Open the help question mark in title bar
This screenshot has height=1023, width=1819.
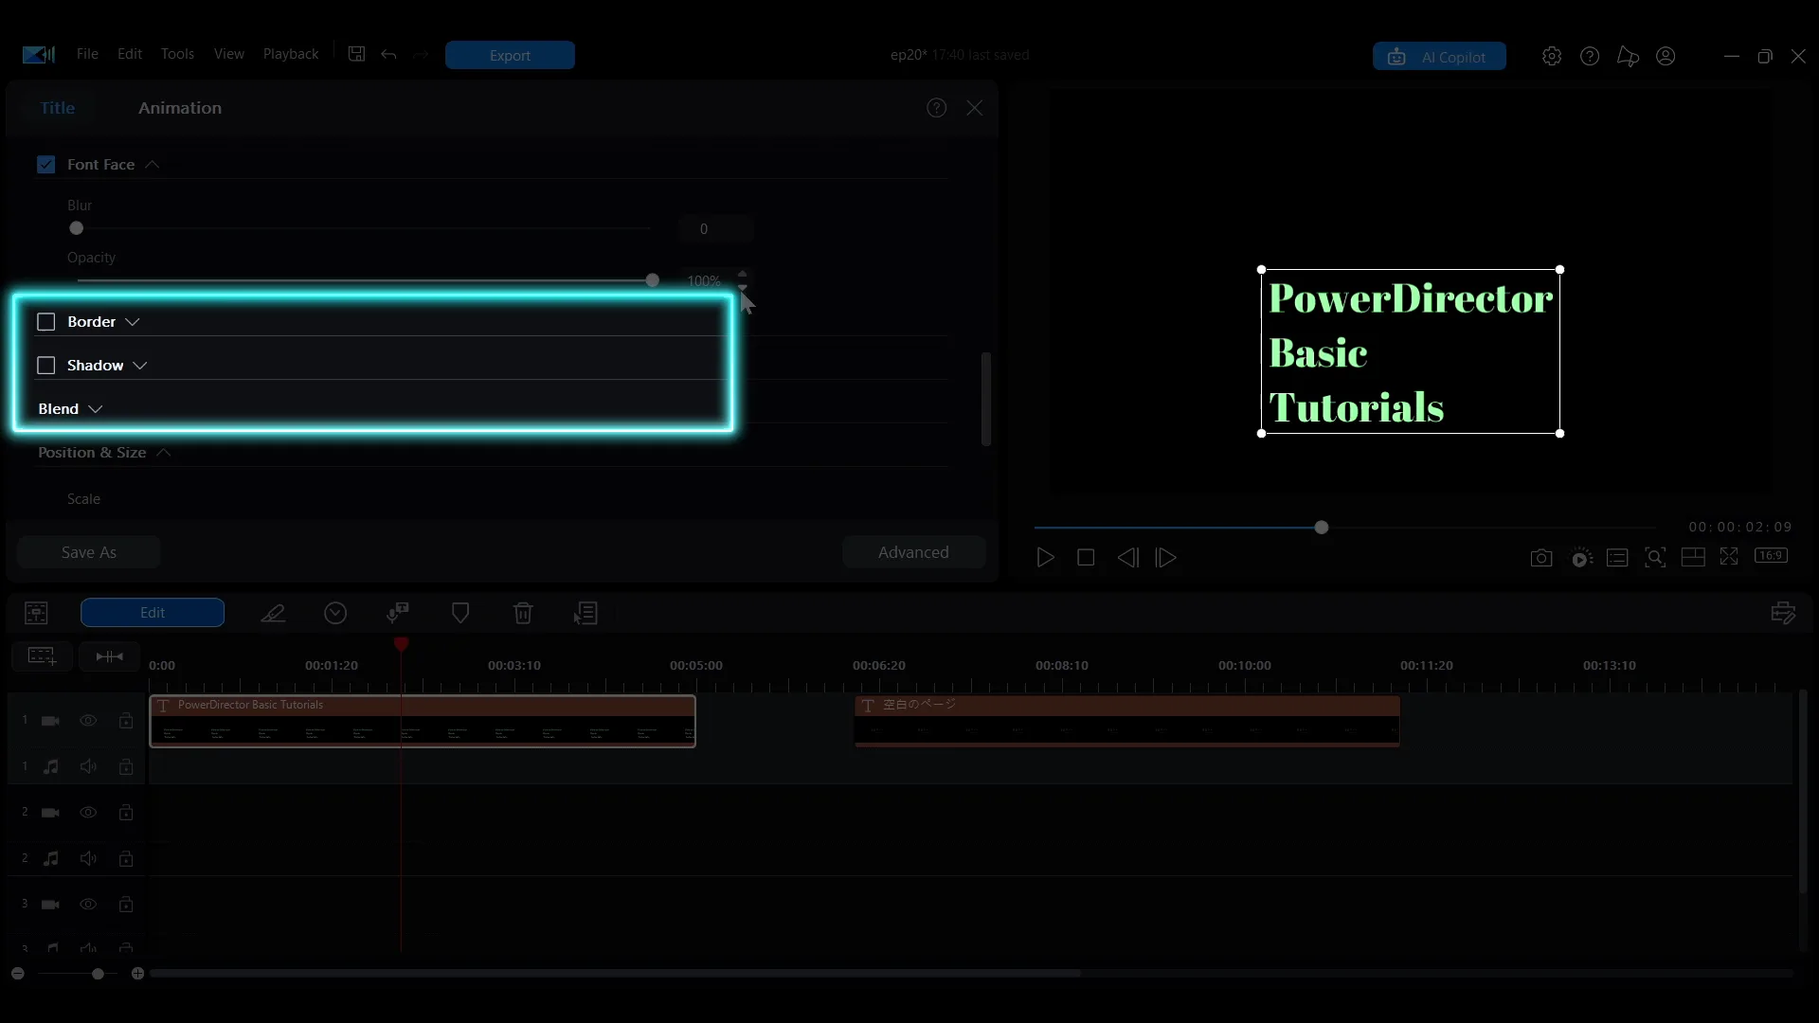click(x=1590, y=56)
